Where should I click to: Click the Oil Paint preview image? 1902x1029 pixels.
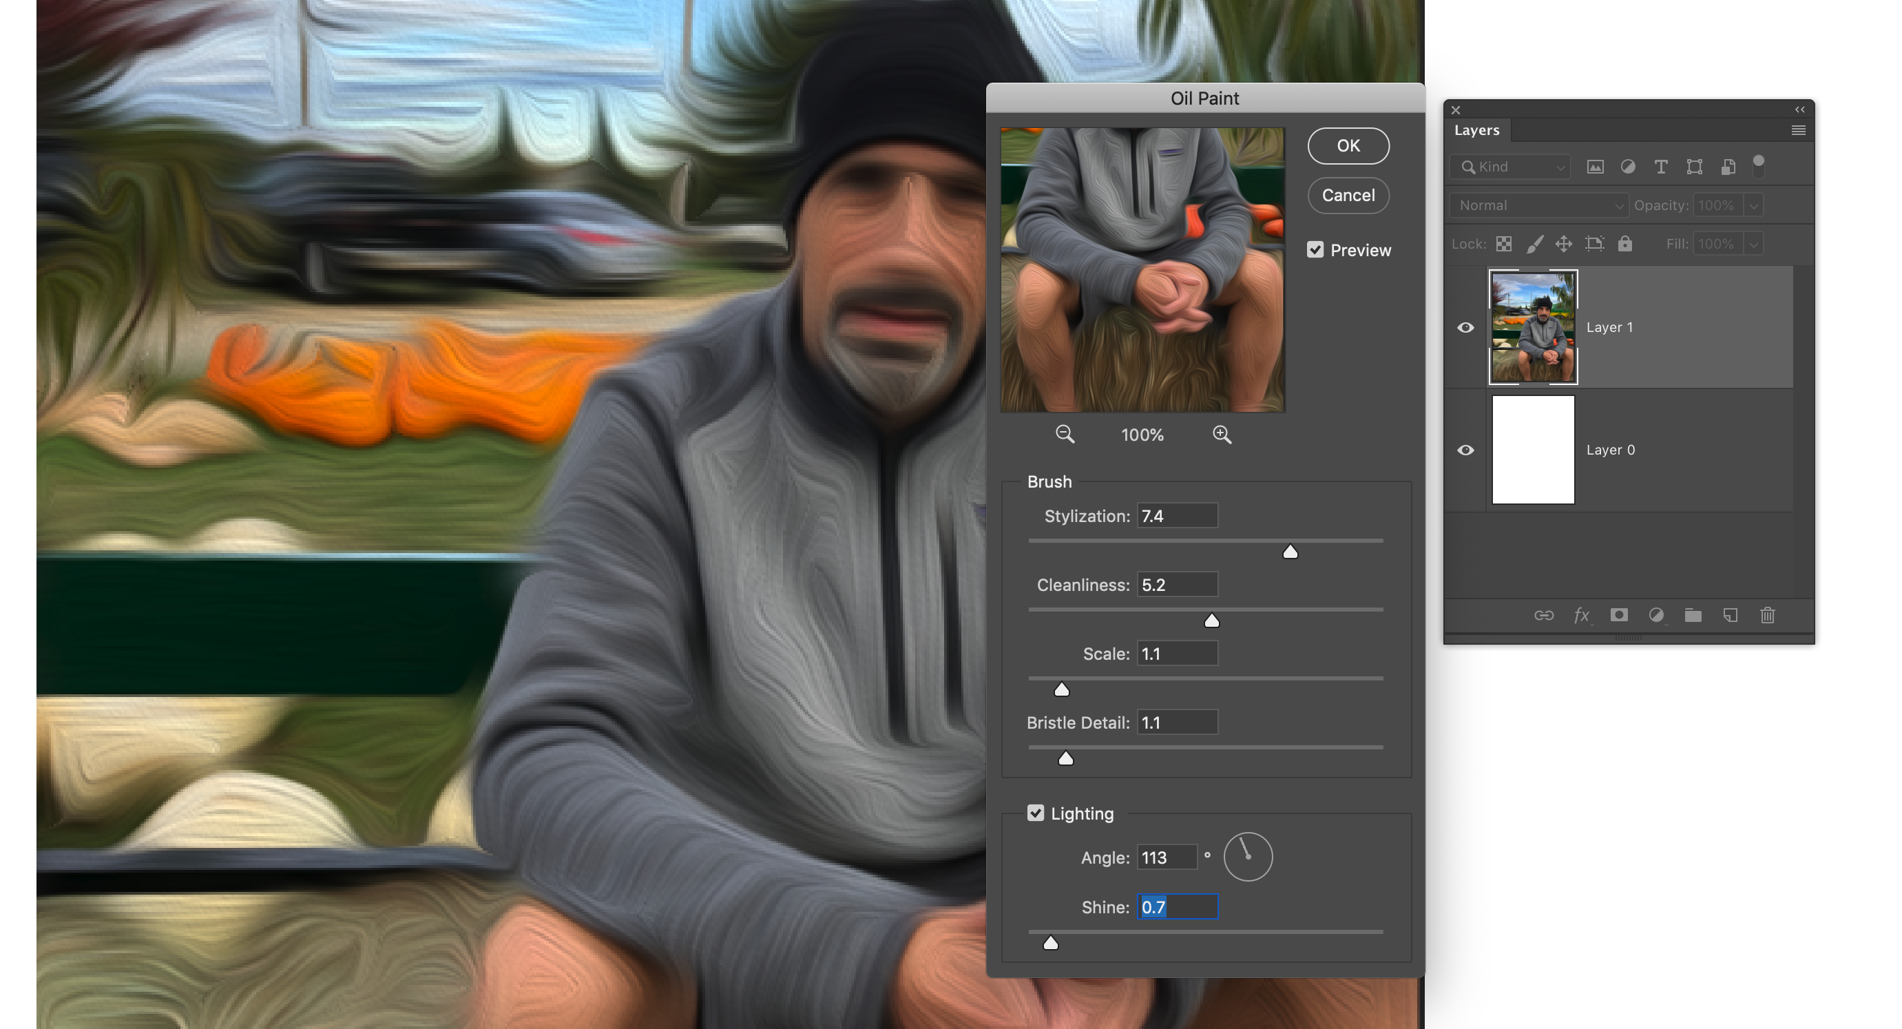tap(1142, 269)
